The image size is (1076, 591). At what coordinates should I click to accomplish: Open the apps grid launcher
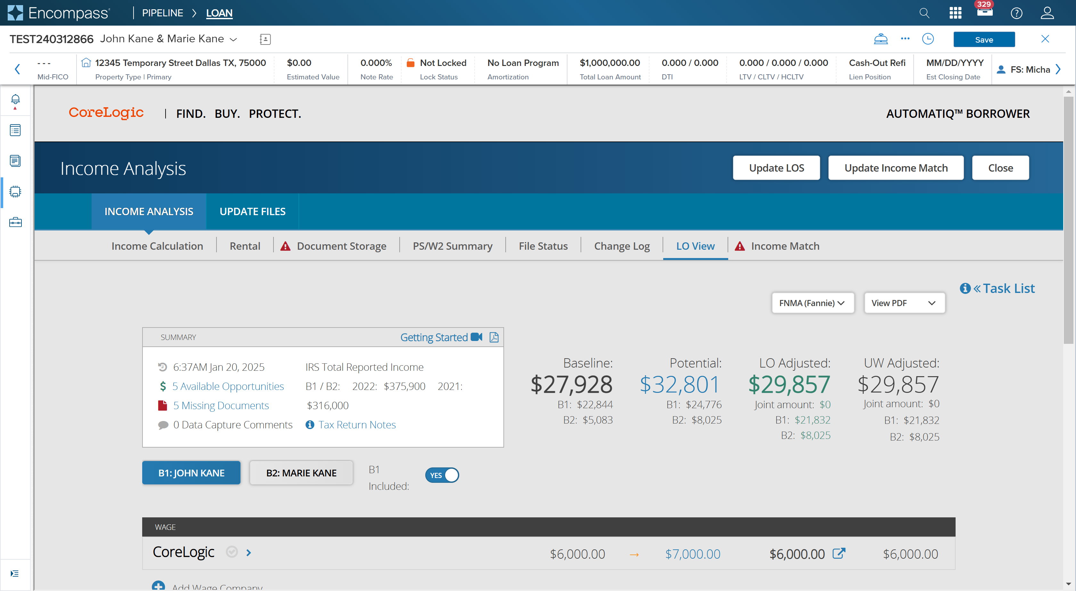(955, 13)
